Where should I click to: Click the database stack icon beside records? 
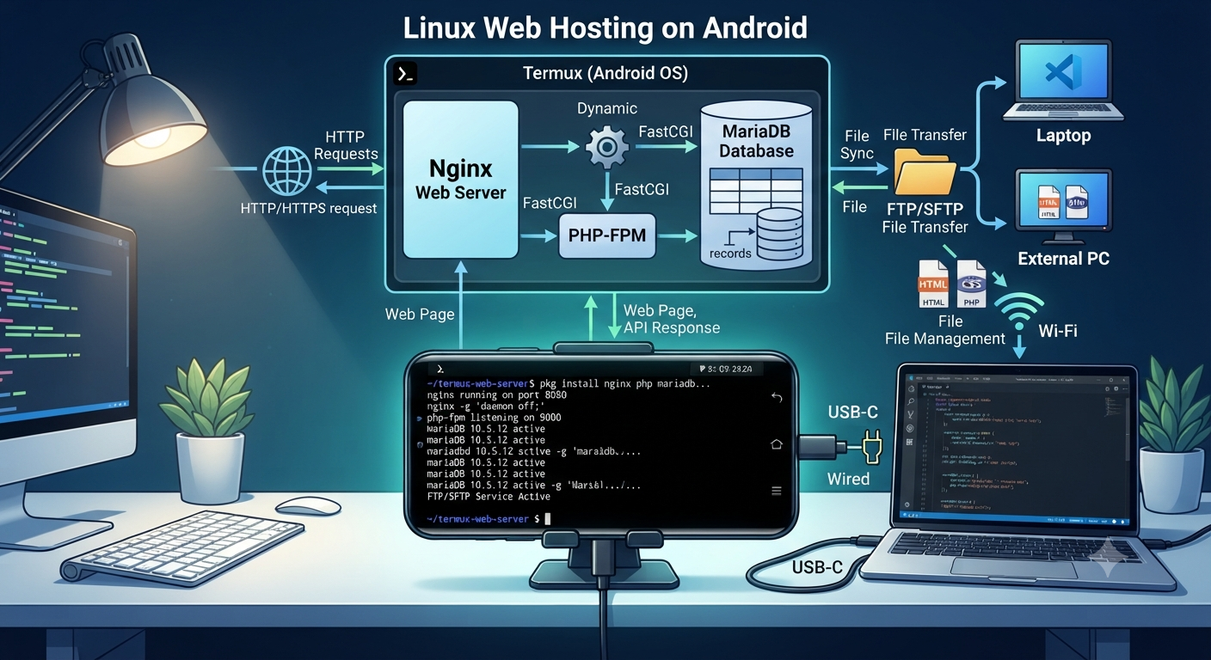[781, 233]
